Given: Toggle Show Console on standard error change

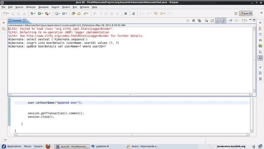Looking at the screenshot, I should coord(224,20).
